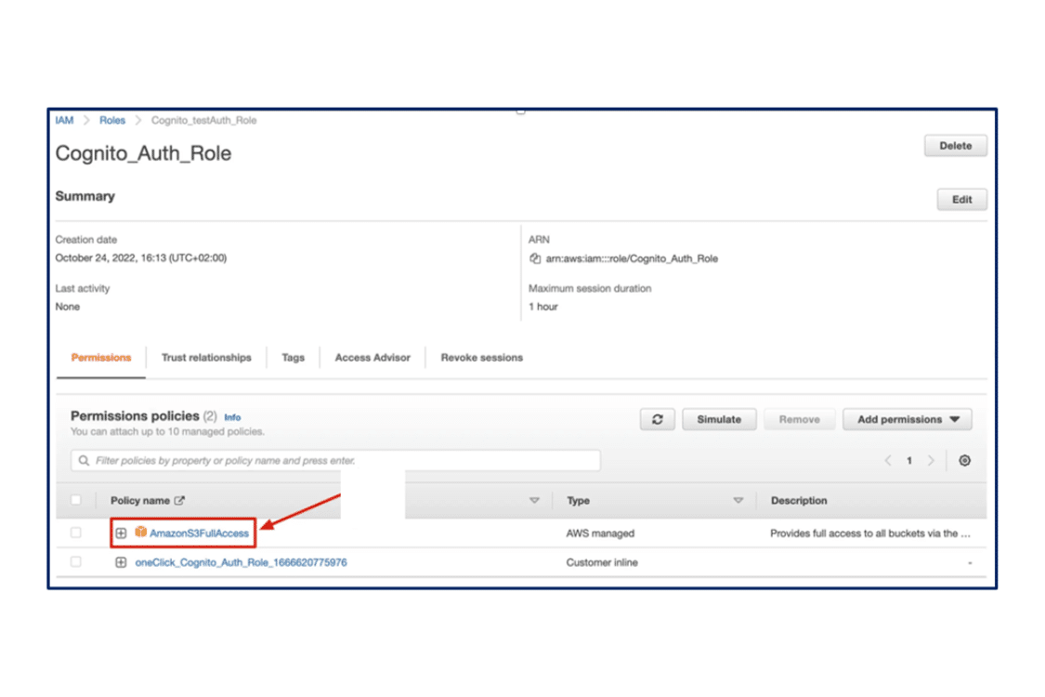The height and width of the screenshot is (697, 1045).
Task: Select all policies with the header checkbox
Action: pos(76,500)
